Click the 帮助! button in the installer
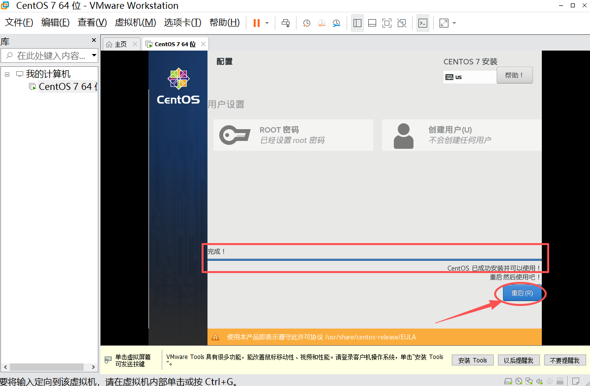 (x=515, y=76)
